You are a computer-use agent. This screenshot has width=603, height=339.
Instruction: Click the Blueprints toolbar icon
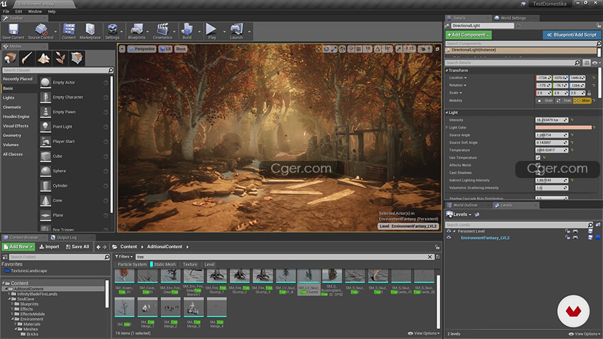tap(136, 31)
